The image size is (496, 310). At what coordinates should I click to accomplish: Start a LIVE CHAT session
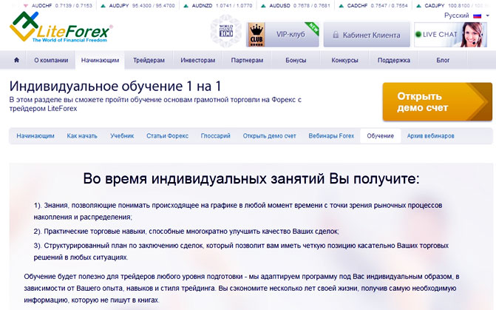(450, 35)
